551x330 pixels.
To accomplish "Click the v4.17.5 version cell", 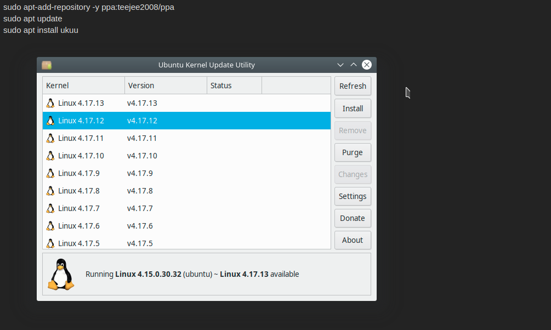I will 140,243.
